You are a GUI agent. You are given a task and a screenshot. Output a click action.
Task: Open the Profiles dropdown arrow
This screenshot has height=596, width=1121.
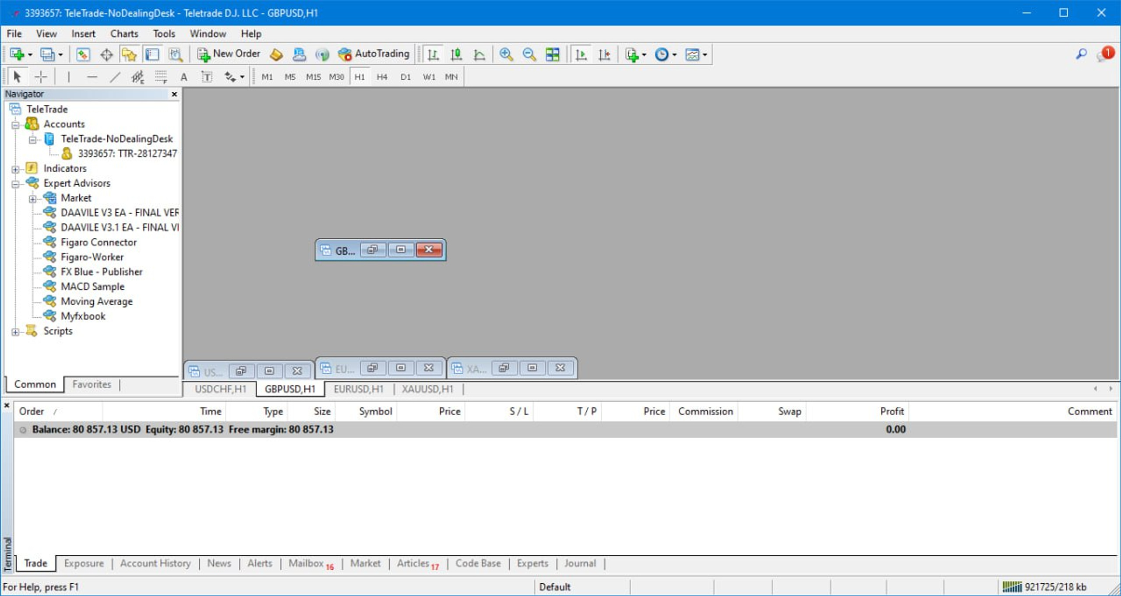pyautogui.click(x=61, y=55)
